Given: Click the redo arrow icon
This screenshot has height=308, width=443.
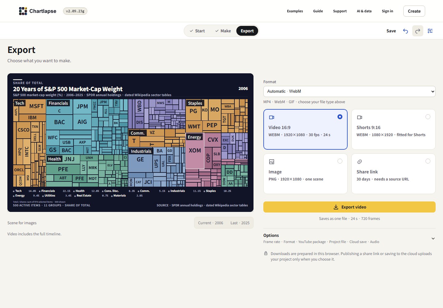Looking at the screenshot, I should 418,31.
